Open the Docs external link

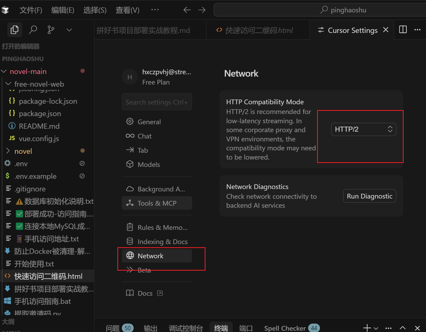click(145, 293)
